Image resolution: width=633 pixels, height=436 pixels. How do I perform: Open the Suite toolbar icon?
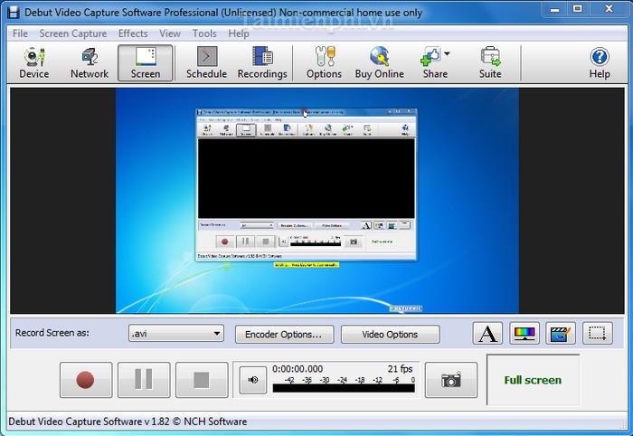490,63
